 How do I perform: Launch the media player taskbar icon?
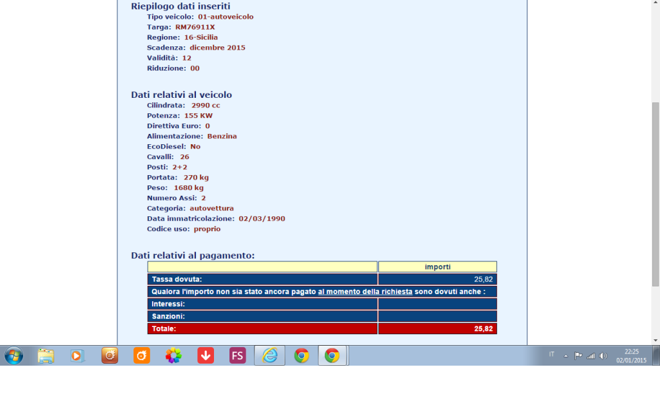77,355
